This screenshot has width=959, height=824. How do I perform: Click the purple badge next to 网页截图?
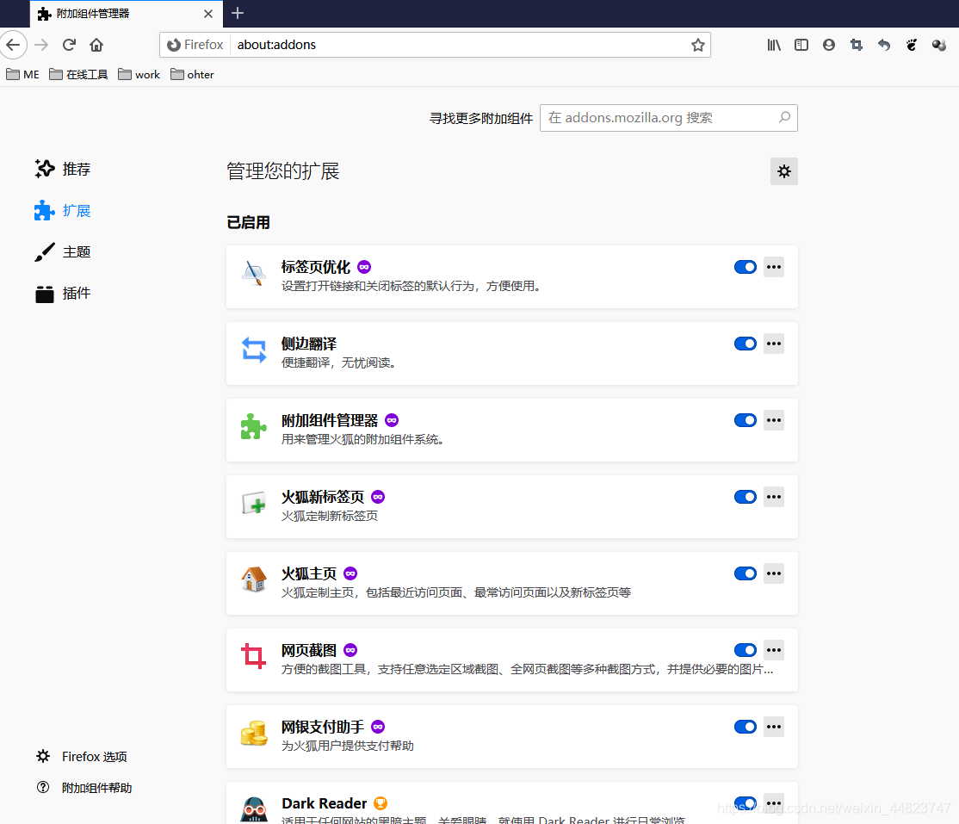pyautogui.click(x=350, y=650)
